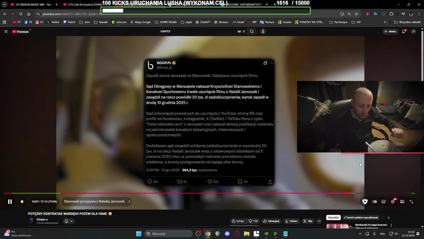Open notification bell dropdown for Gimper
Screen dimensions: 424x239
point(69,221)
